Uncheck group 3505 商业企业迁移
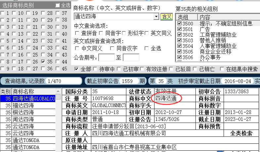260x152 pixels. pyautogui.click(x=179, y=52)
